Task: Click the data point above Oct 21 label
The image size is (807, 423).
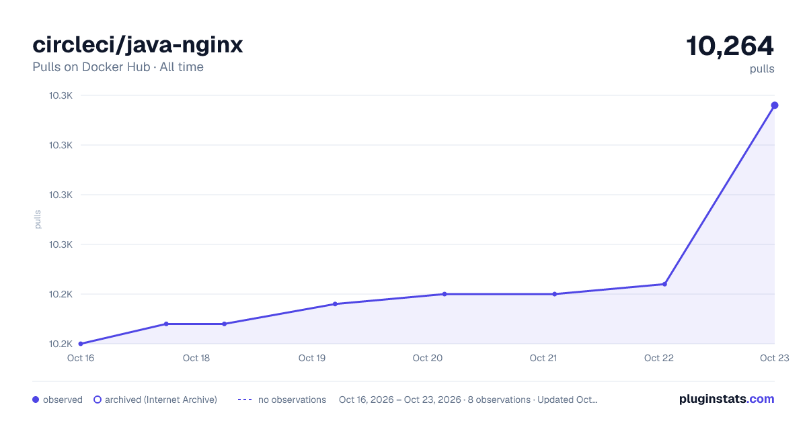Action: point(555,294)
